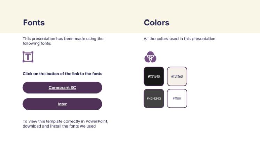This screenshot has height=146, width=260.
Task: Select the #191919 black color swatch
Action: 153,76
